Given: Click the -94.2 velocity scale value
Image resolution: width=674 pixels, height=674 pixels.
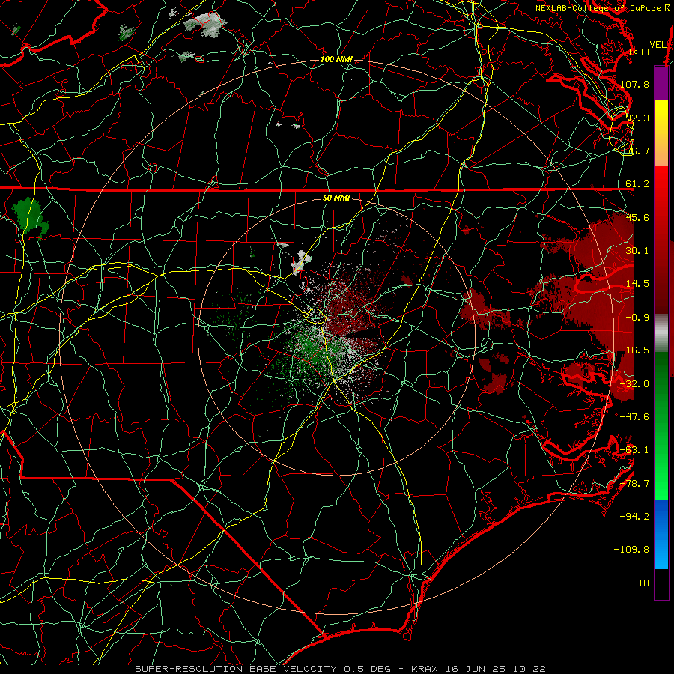Looking at the screenshot, I should click(634, 517).
